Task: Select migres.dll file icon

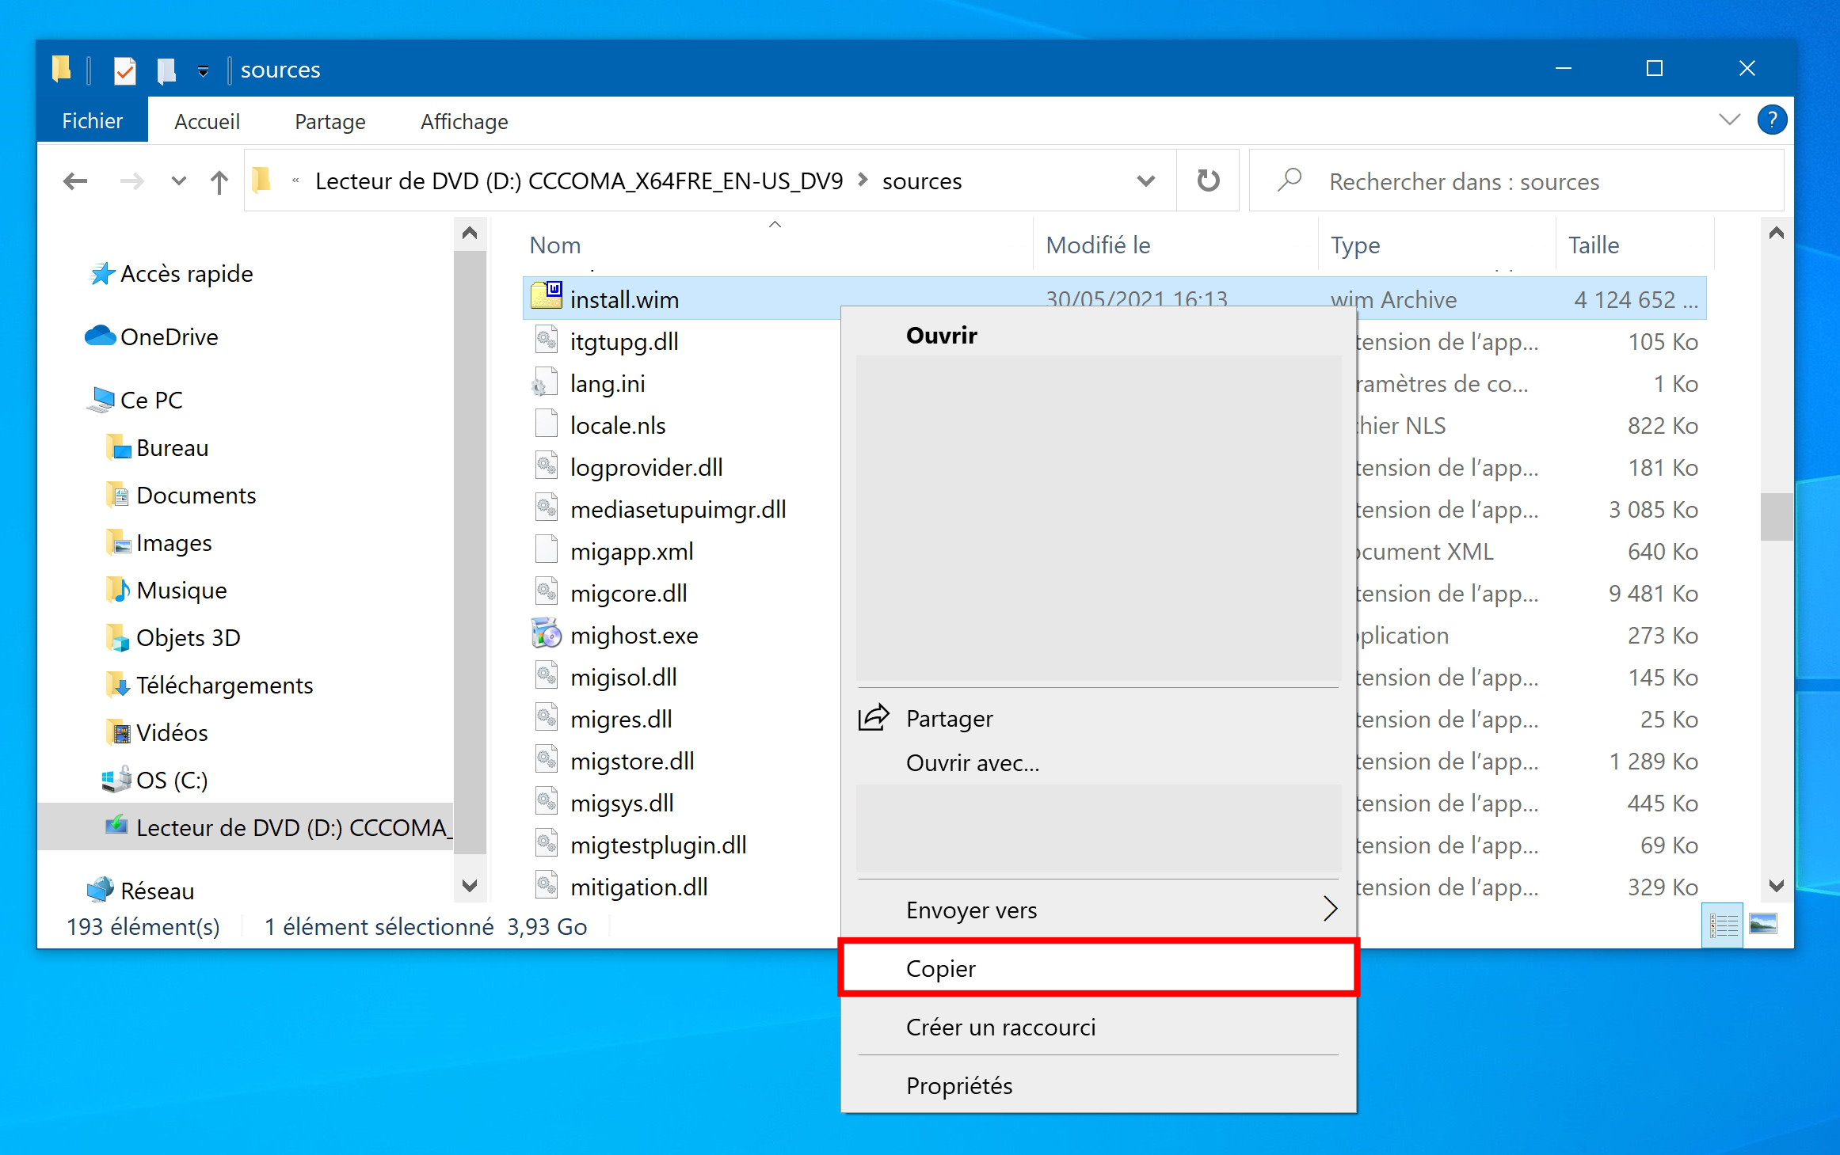Action: point(547,716)
